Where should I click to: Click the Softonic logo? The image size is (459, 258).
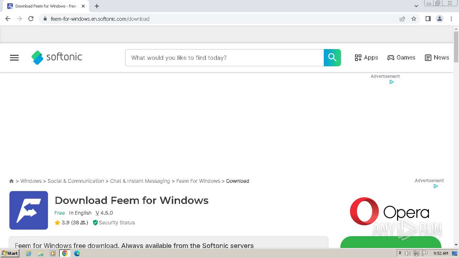coord(57,57)
